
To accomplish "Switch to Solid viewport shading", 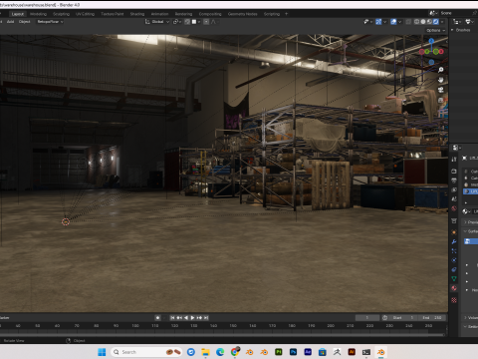I will point(423,22).
